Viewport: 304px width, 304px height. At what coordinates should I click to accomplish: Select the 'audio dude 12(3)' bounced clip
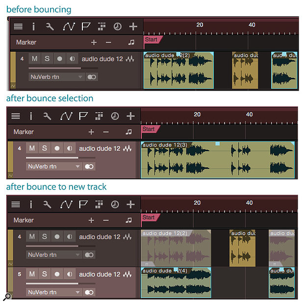[x=218, y=160]
